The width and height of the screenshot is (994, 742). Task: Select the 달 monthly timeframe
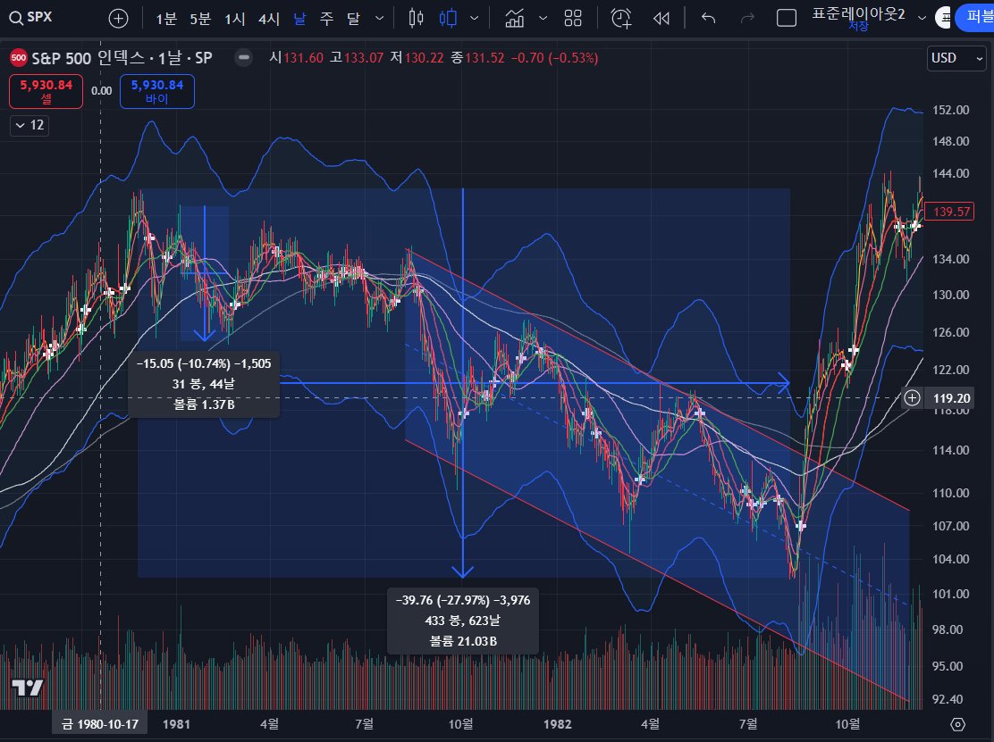(354, 19)
